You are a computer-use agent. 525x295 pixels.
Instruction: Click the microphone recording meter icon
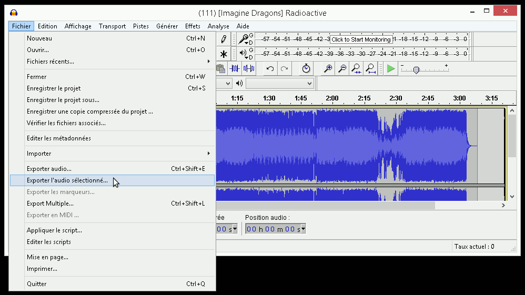(x=244, y=39)
